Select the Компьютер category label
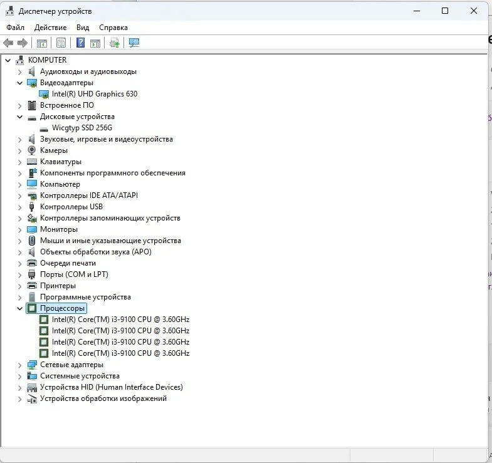 (60, 184)
